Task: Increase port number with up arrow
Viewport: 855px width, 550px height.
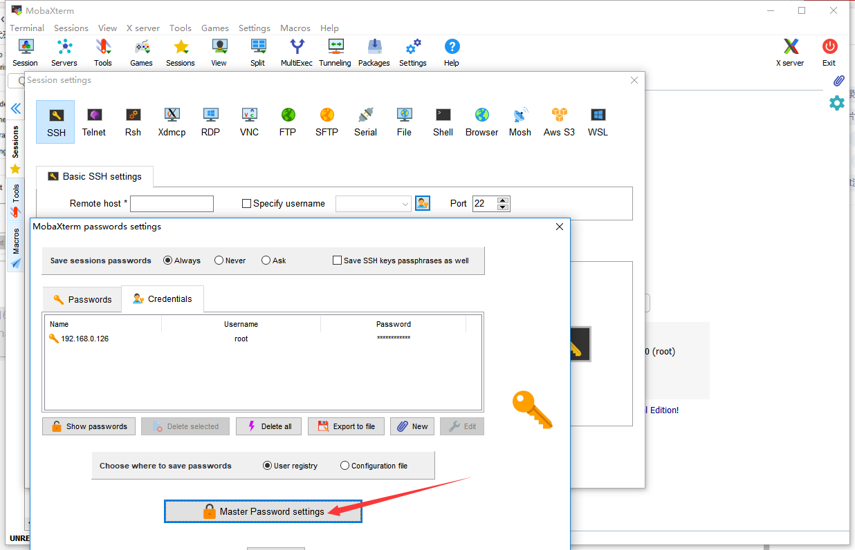Action: point(503,200)
